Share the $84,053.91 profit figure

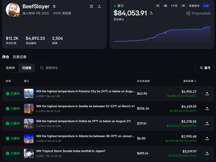(x=151, y=13)
